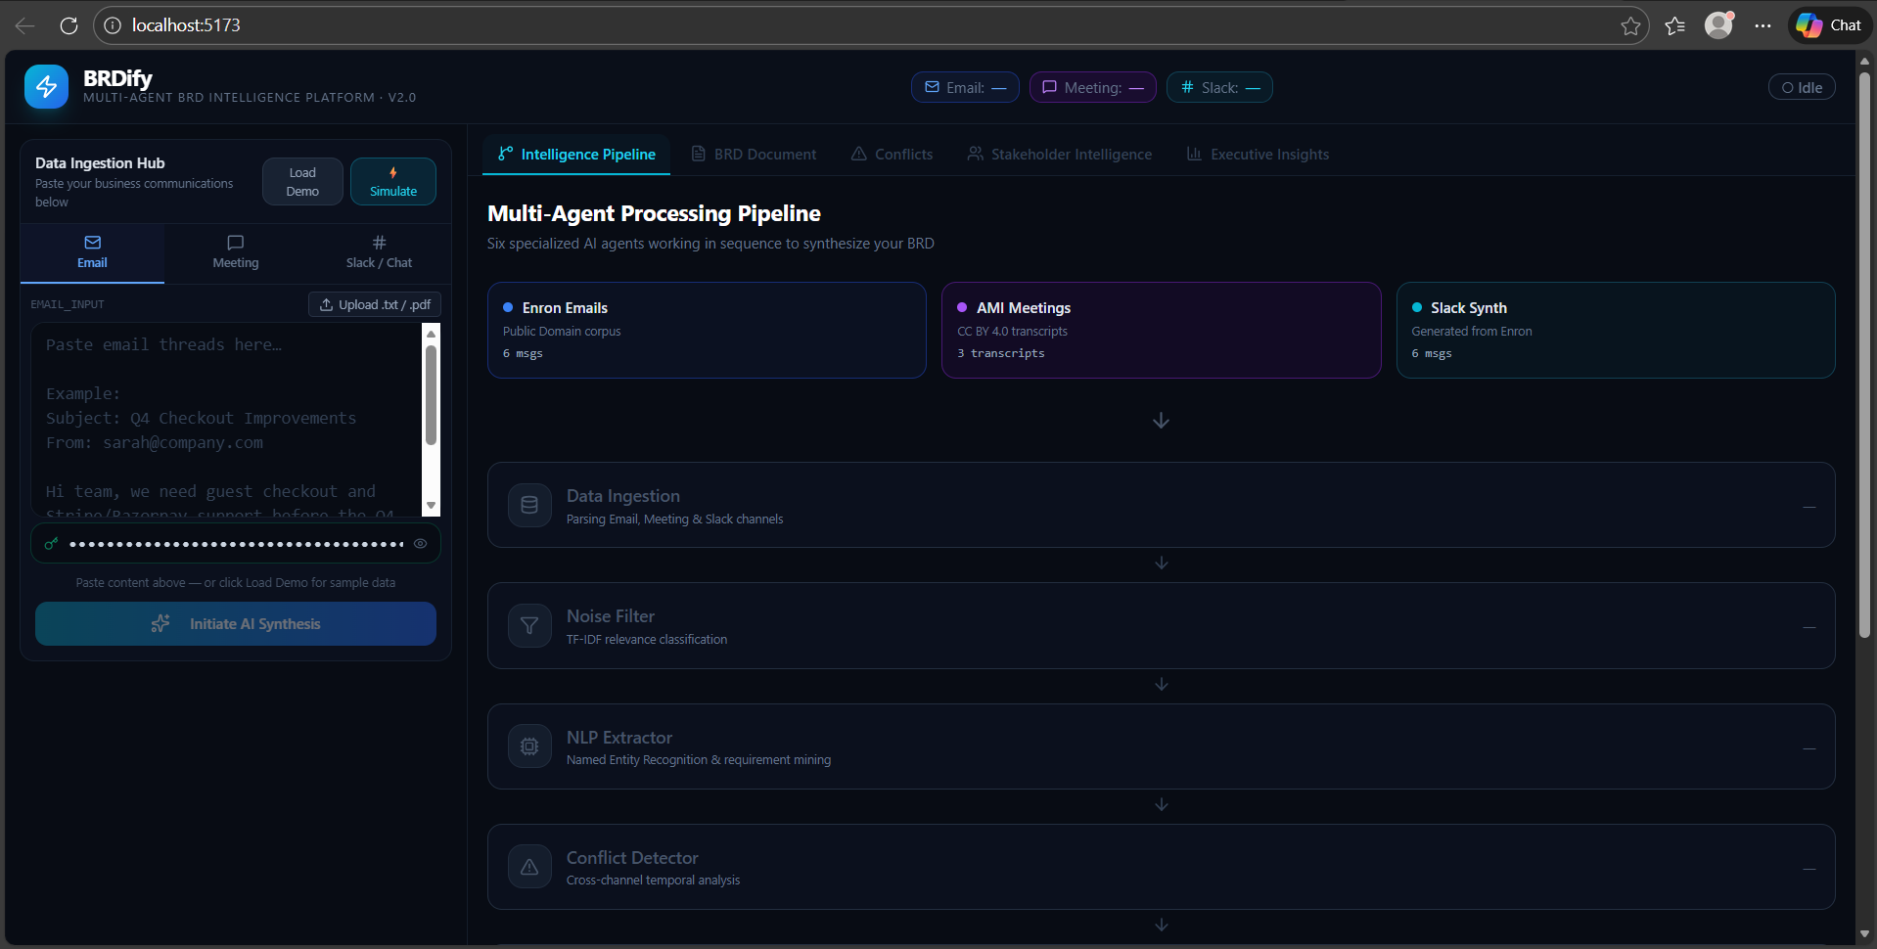Toggle the Email channel status pill

click(x=964, y=87)
